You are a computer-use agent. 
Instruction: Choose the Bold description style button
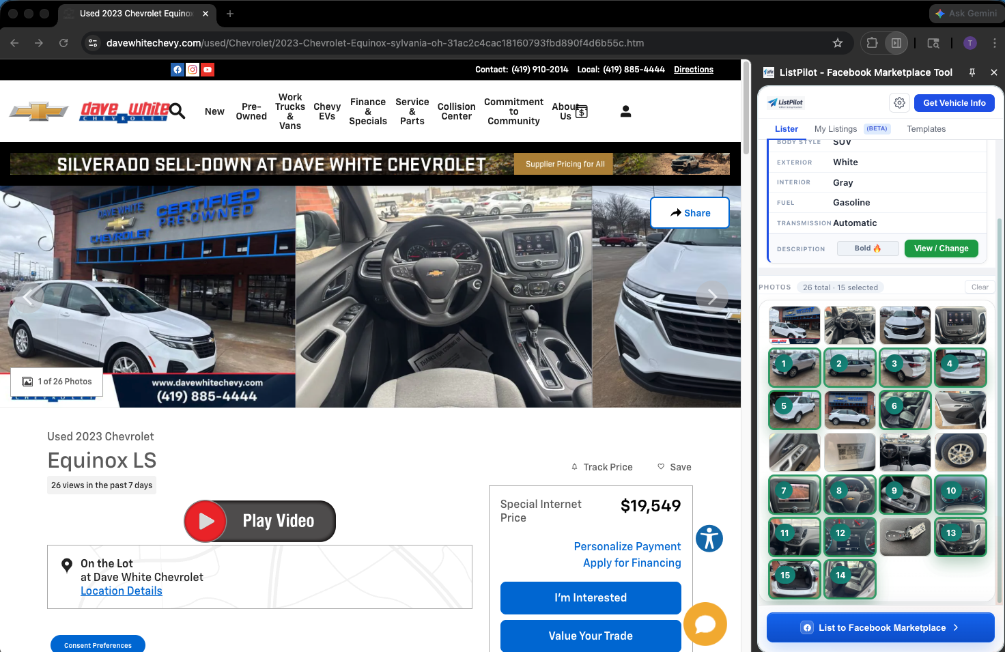[x=868, y=249]
